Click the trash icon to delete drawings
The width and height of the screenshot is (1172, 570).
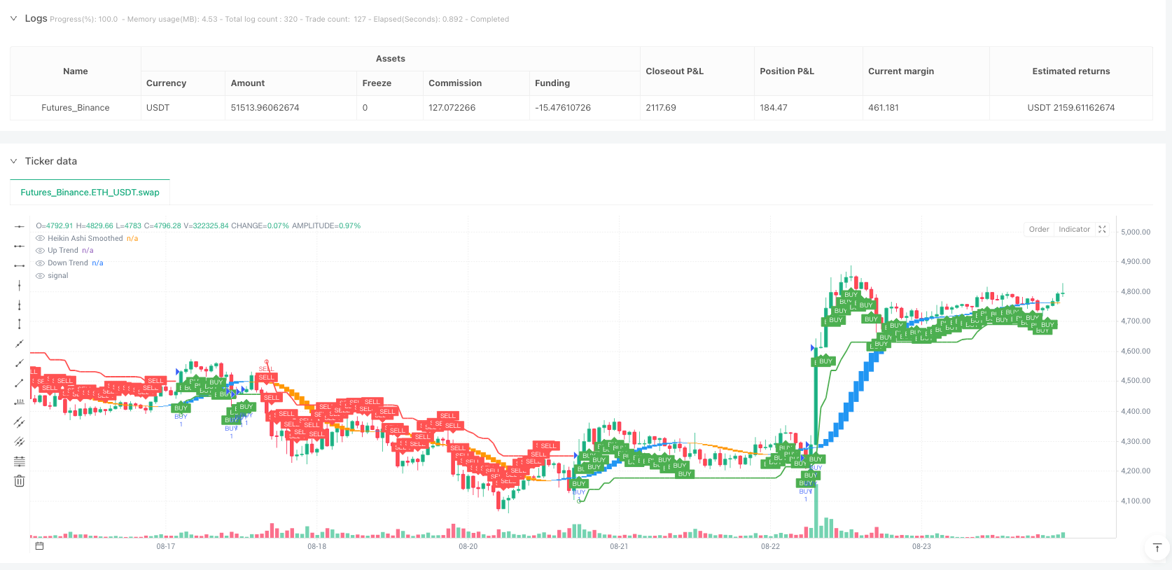(x=20, y=481)
